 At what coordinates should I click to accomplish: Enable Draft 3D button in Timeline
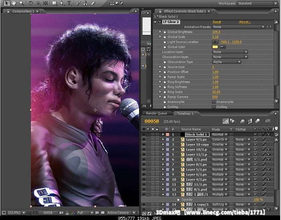232,121
